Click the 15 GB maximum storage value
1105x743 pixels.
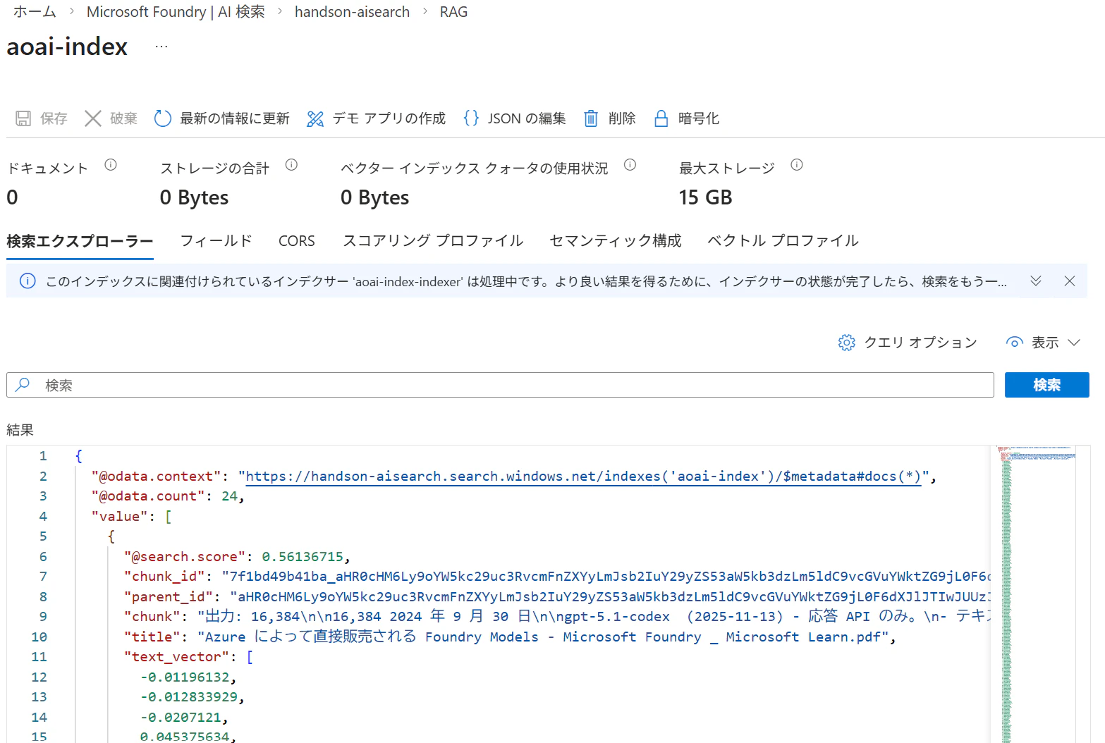click(705, 197)
